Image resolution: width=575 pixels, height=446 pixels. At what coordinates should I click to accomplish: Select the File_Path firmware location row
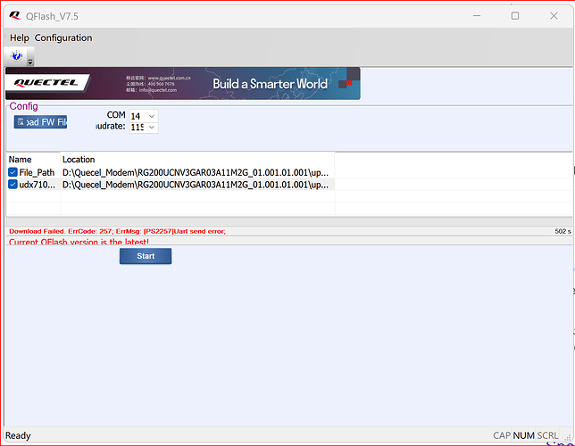point(195,172)
